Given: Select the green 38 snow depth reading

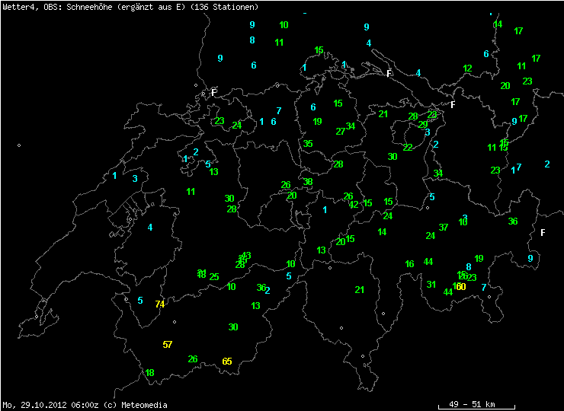Looking at the screenshot, I should click(308, 183).
